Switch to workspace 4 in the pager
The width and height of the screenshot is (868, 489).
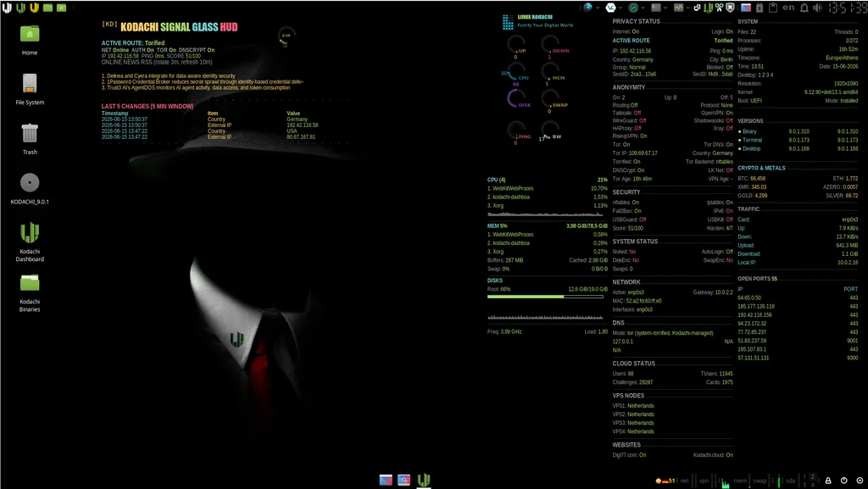813,485
